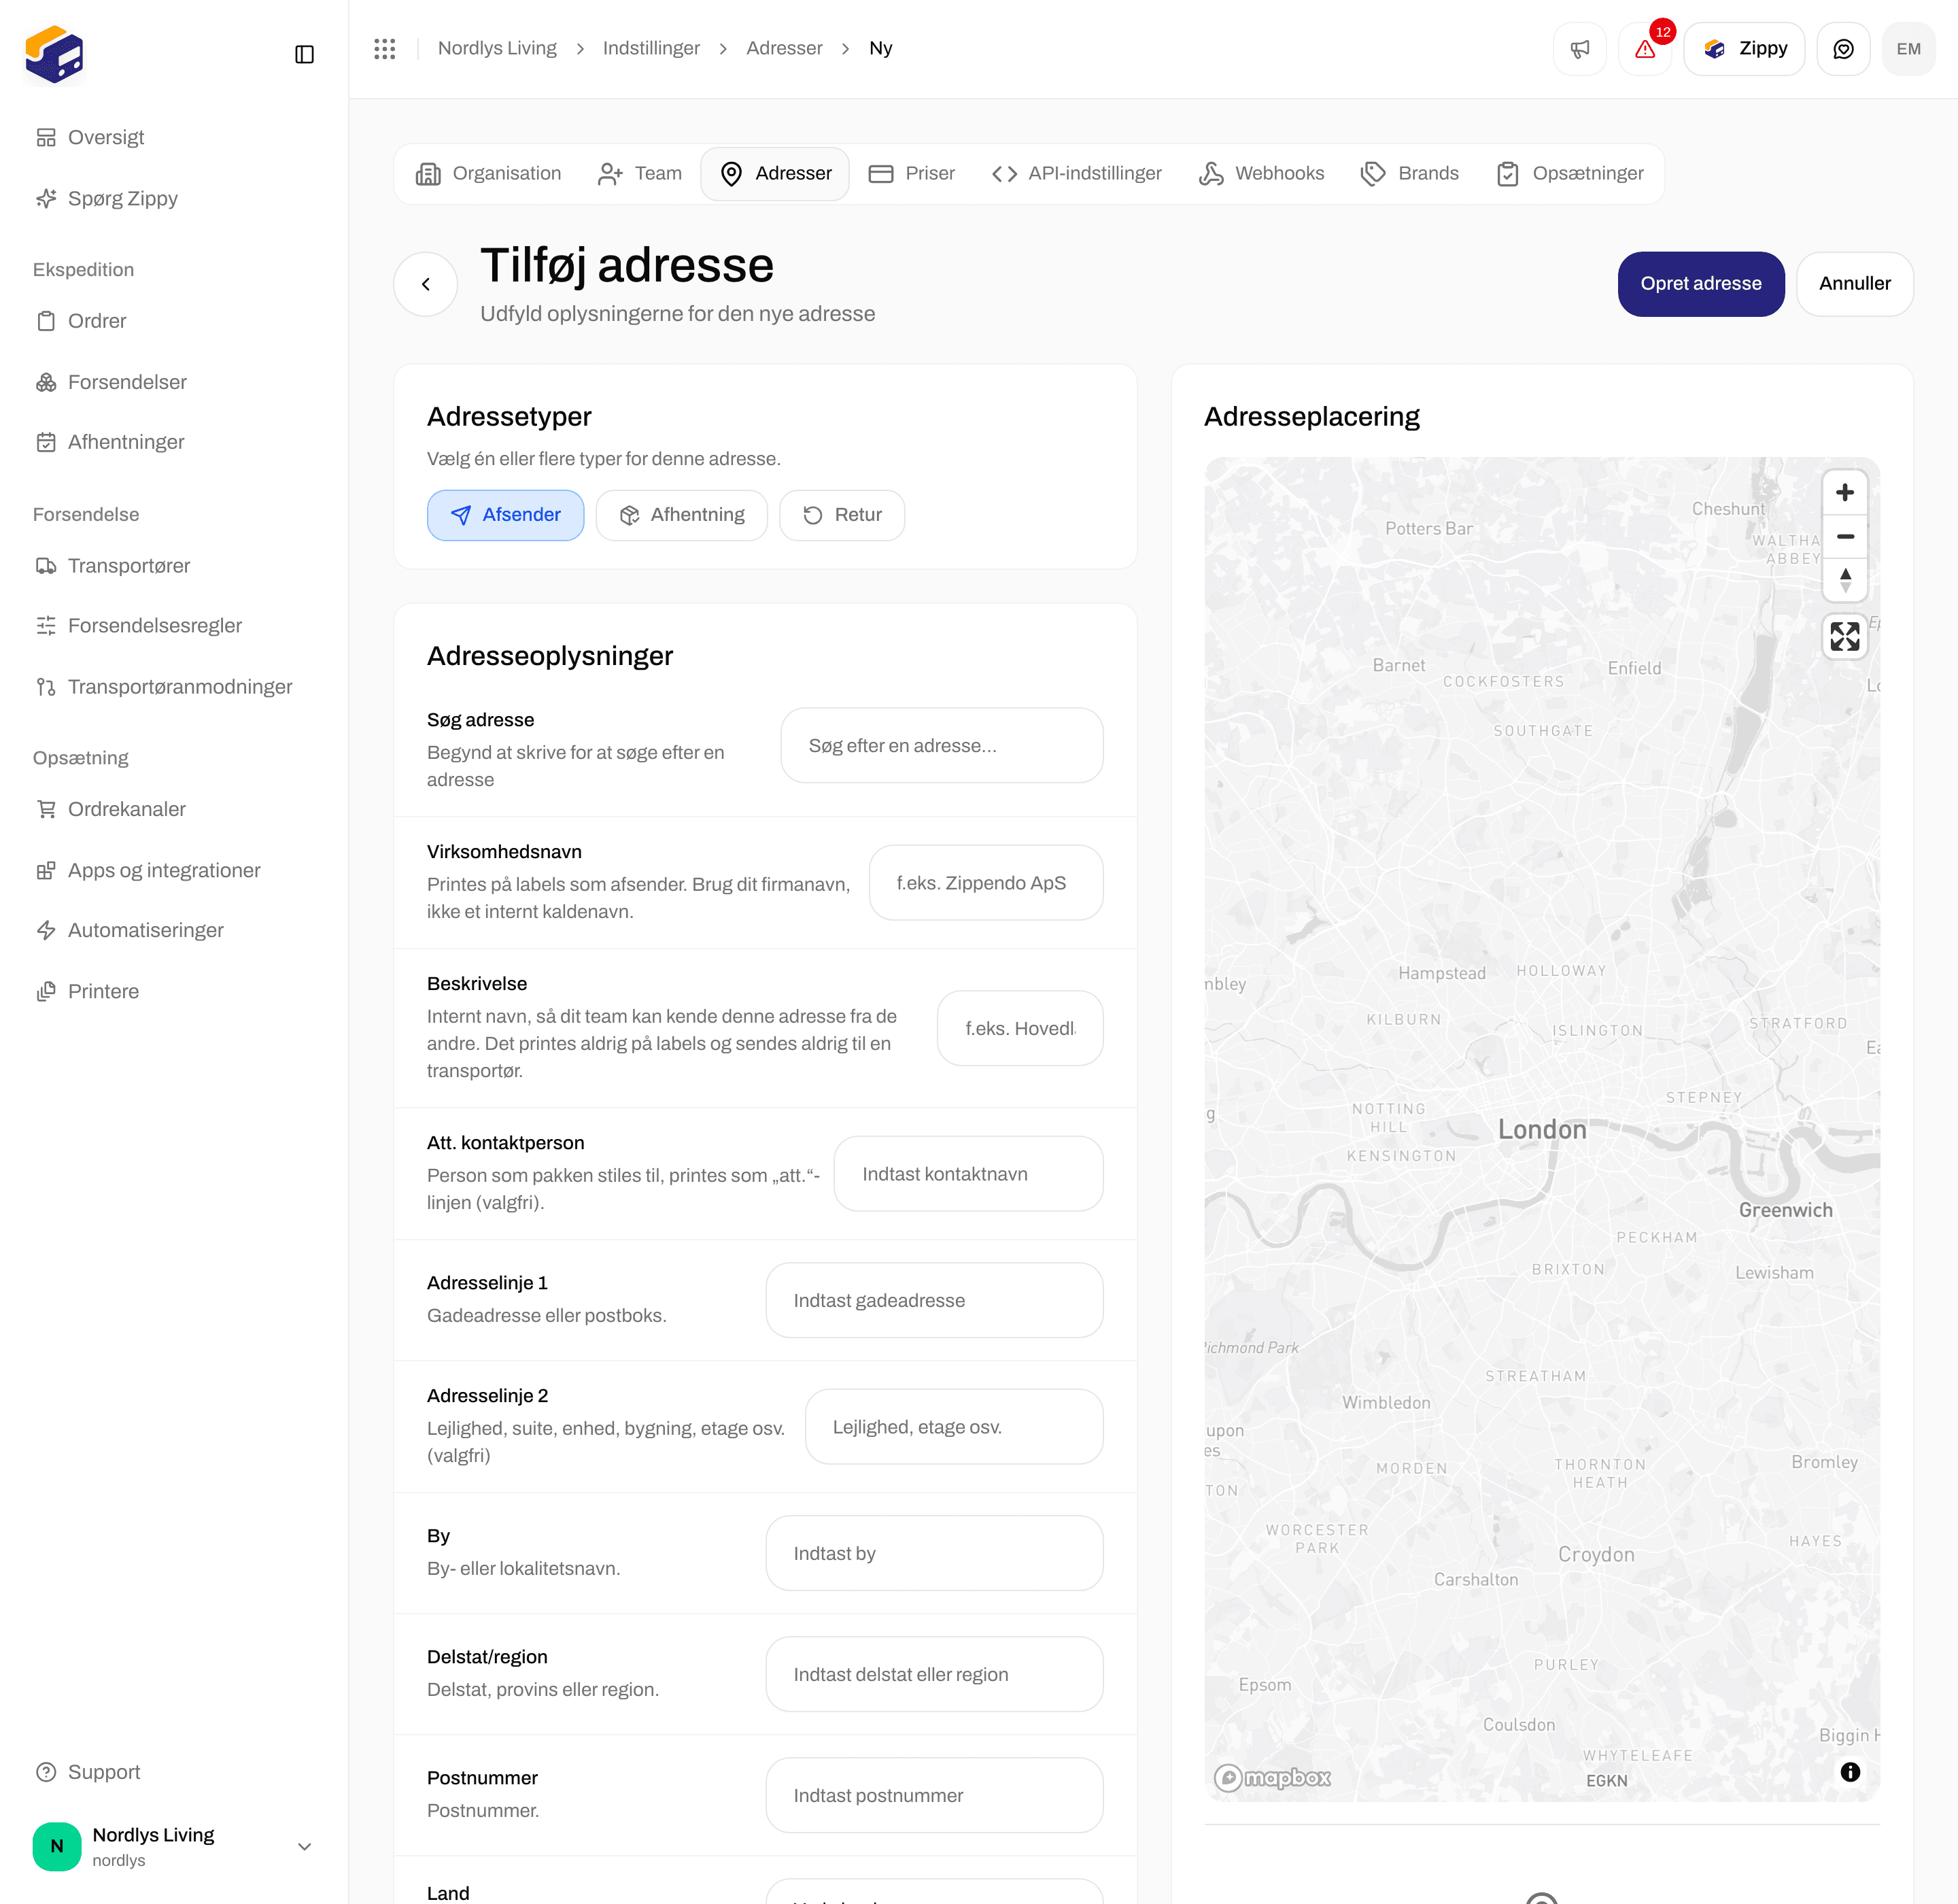Open Support in the sidebar
Image resolution: width=1958 pixels, height=1904 pixels.
click(x=174, y=1772)
